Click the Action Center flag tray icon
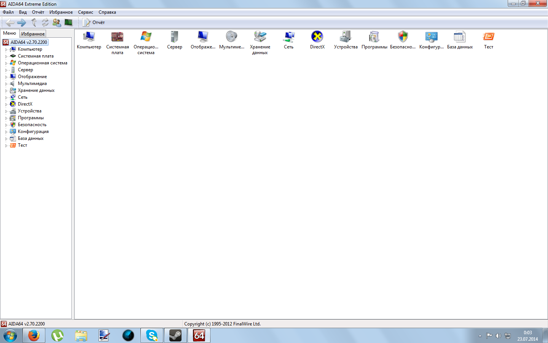Image resolution: width=548 pixels, height=343 pixels. coord(489,336)
